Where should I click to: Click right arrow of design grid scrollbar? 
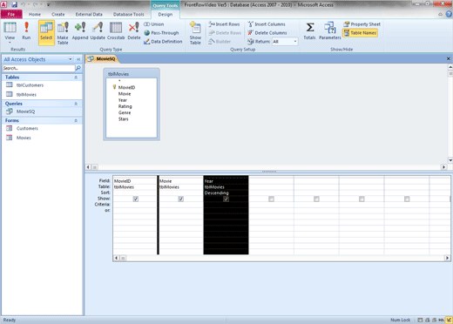(x=447, y=258)
